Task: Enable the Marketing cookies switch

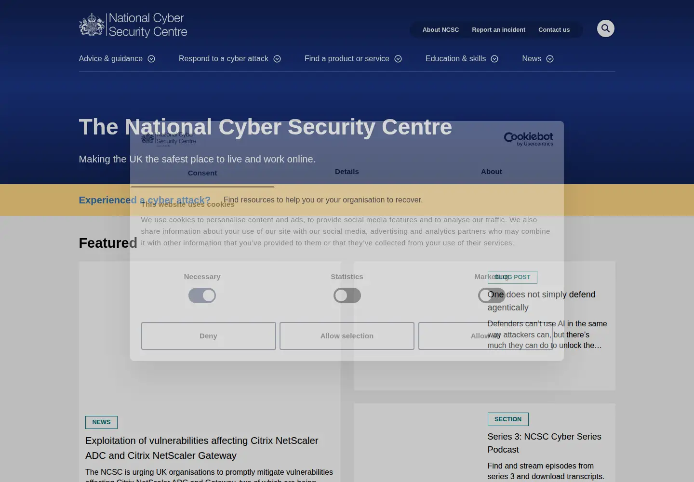Action: point(492,295)
